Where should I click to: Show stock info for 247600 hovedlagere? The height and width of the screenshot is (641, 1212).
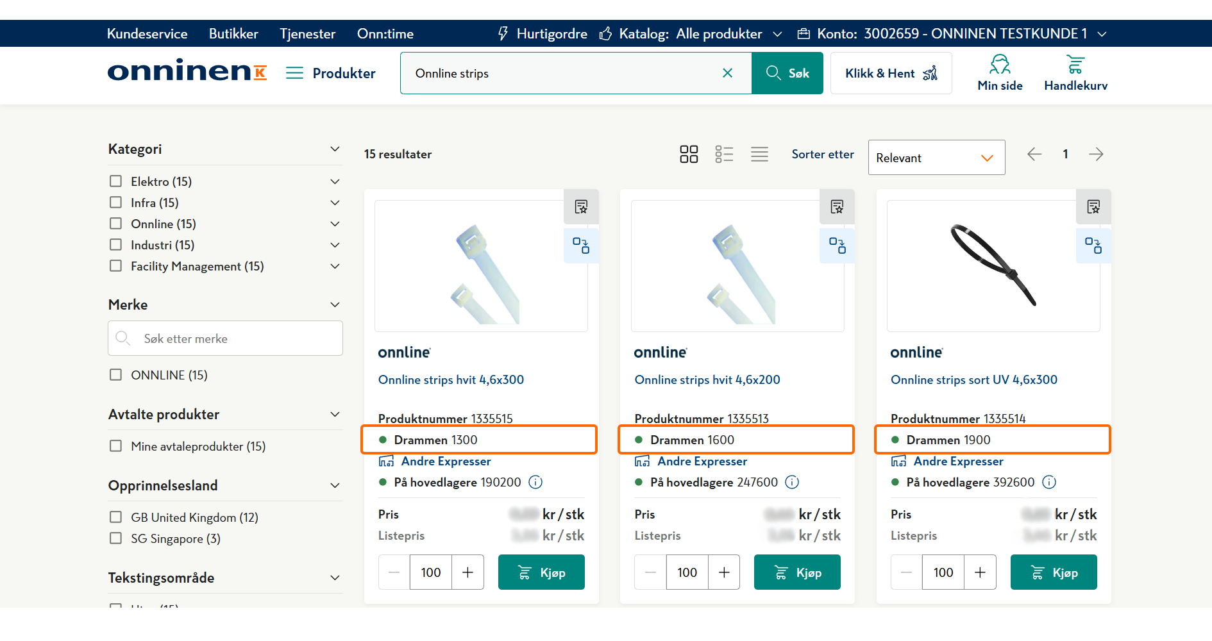click(792, 482)
